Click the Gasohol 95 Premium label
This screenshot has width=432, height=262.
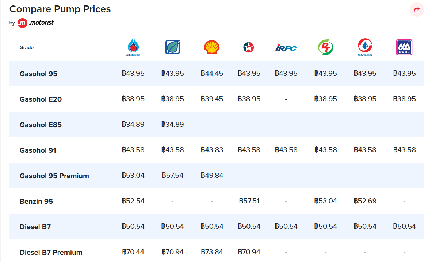(x=54, y=176)
